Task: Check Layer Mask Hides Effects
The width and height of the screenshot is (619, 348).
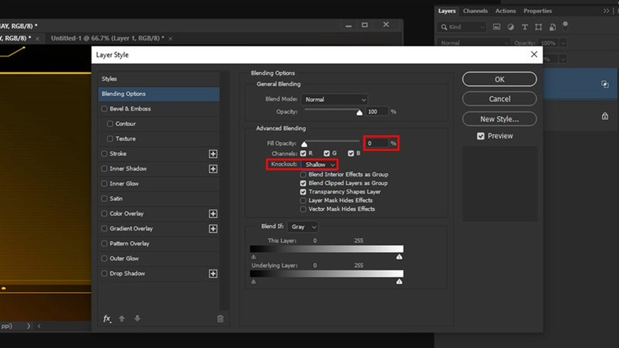Action: (303, 201)
